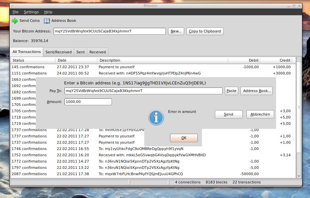Click the New... address button

pos(176,31)
